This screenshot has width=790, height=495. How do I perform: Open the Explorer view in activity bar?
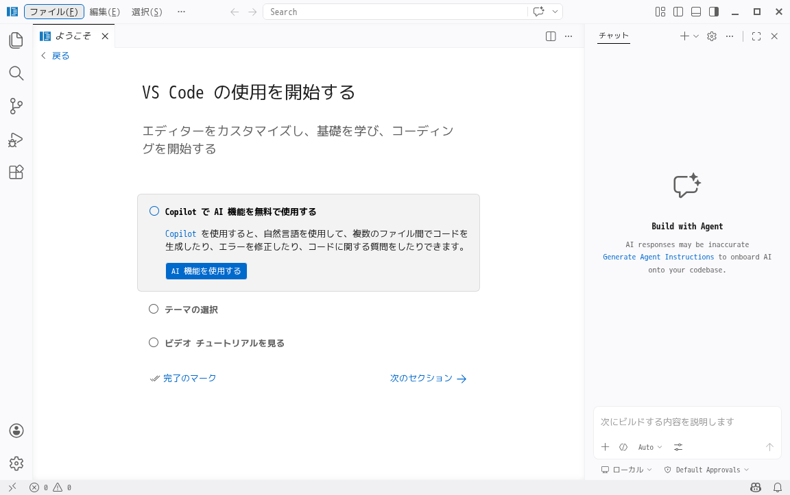point(16,40)
